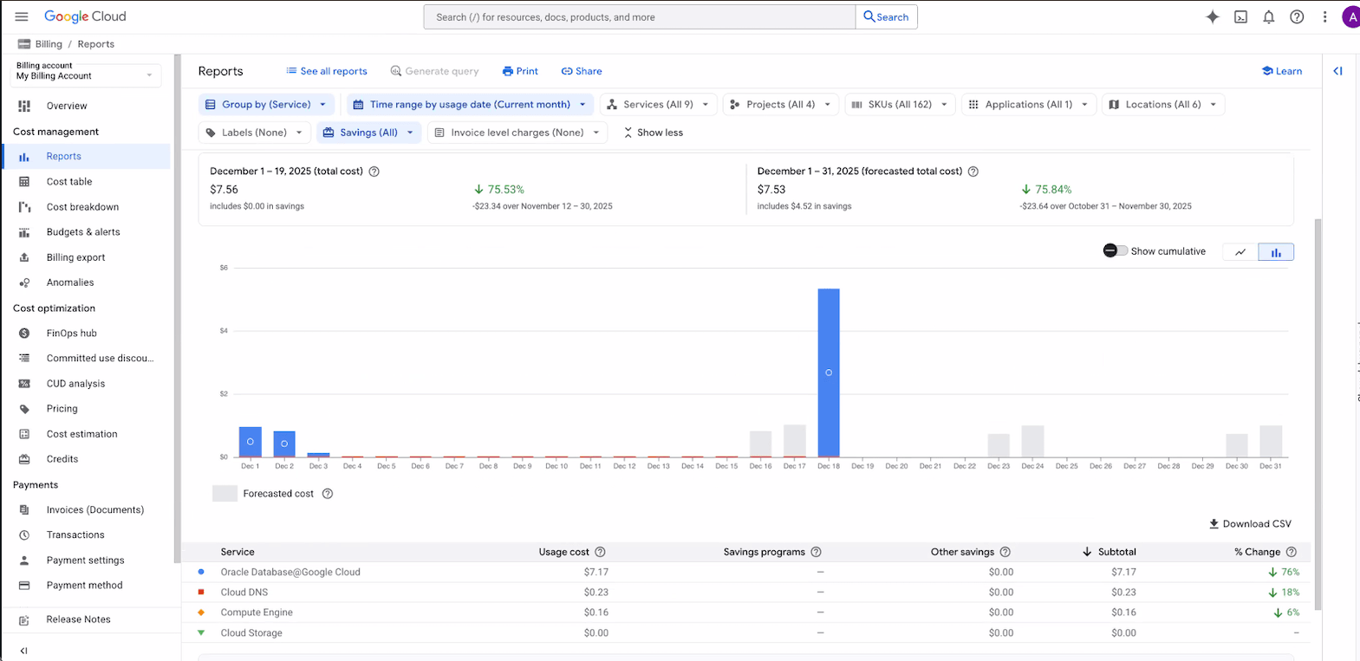Click the Print icon button
Image resolution: width=1360 pixels, height=661 pixels.
[x=520, y=71]
